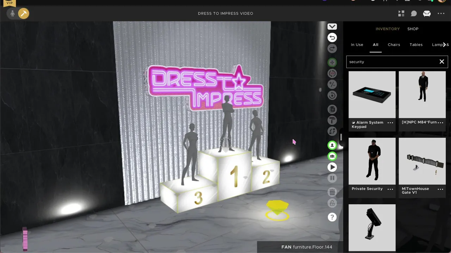
Task: Open the help question mark
Action: point(332,217)
